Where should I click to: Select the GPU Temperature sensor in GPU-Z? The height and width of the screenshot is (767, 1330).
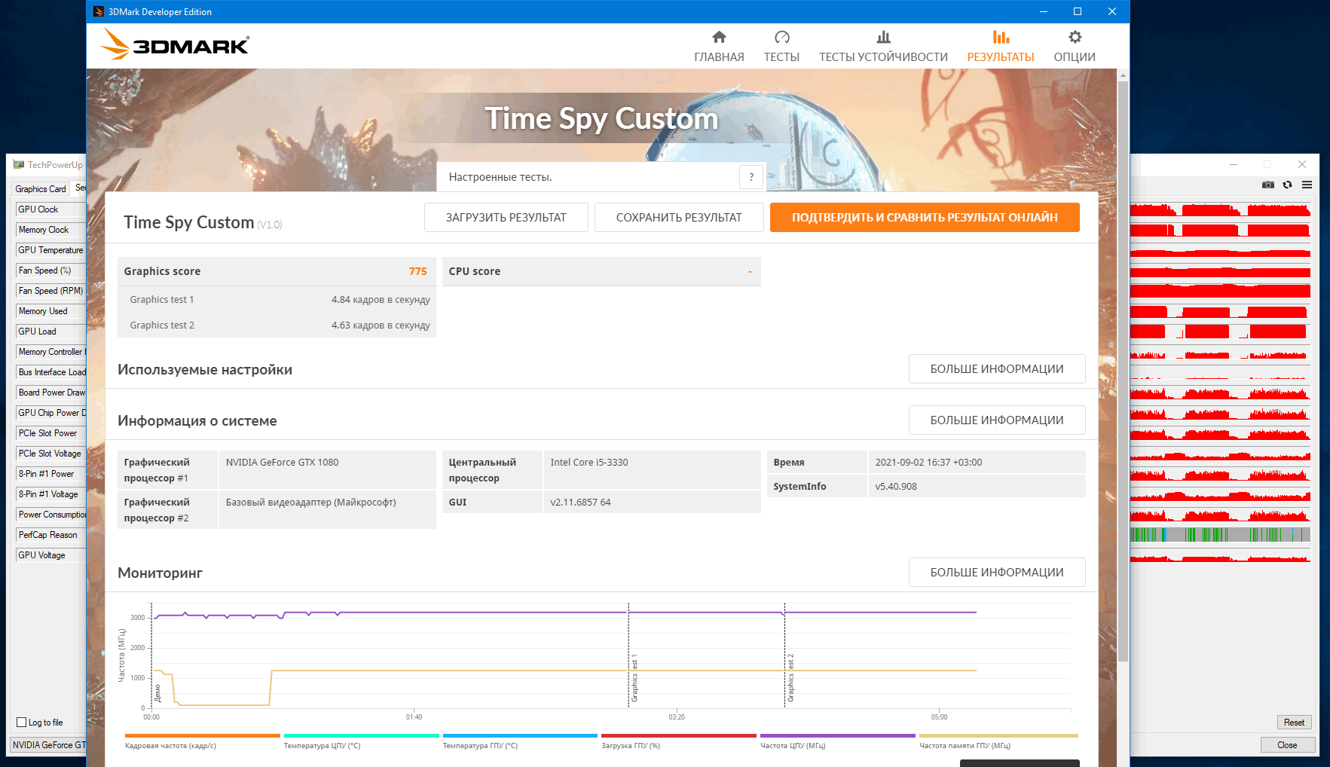coord(50,250)
